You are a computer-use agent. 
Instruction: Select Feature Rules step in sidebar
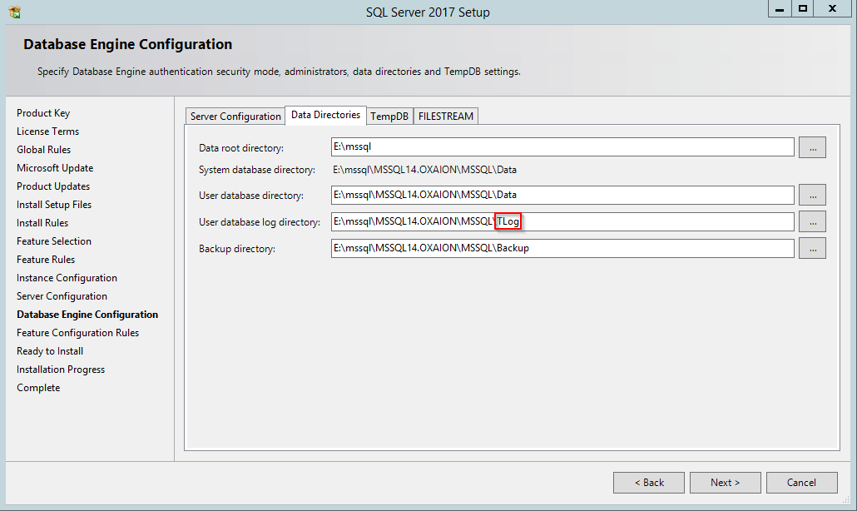[x=46, y=260]
